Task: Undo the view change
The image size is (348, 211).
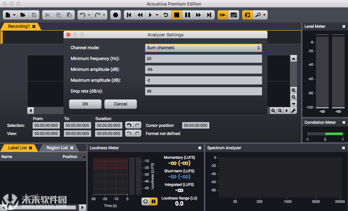Action: (129, 133)
